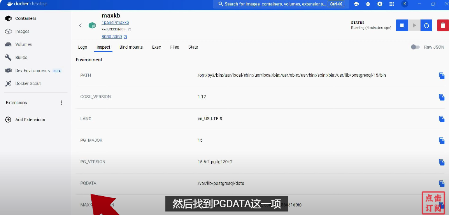Click the Images layers icon
This screenshot has width=449, height=215.
[x=8, y=32]
